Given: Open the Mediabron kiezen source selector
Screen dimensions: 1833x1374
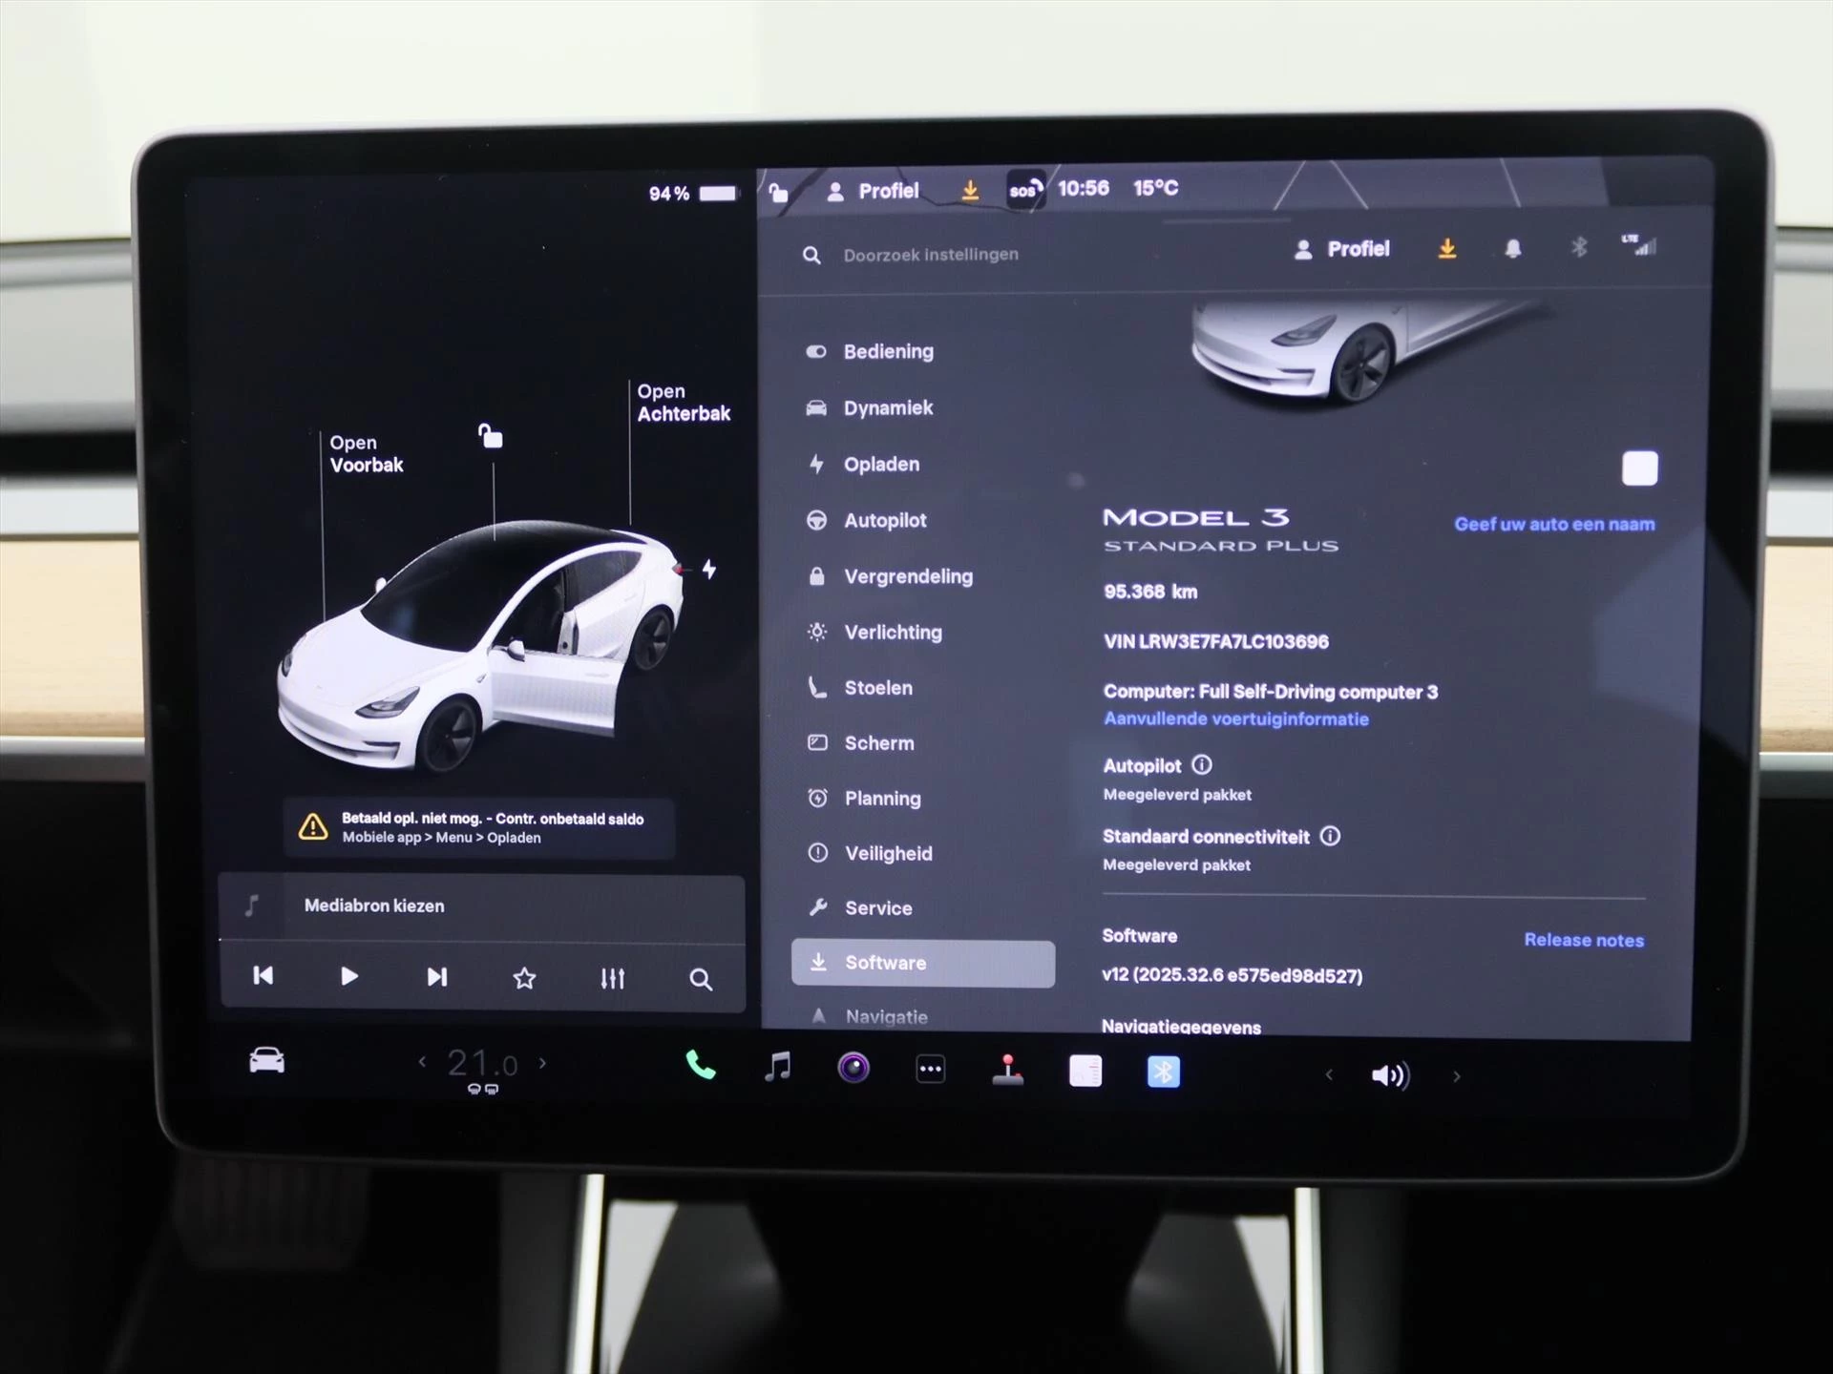Looking at the screenshot, I should 373,906.
